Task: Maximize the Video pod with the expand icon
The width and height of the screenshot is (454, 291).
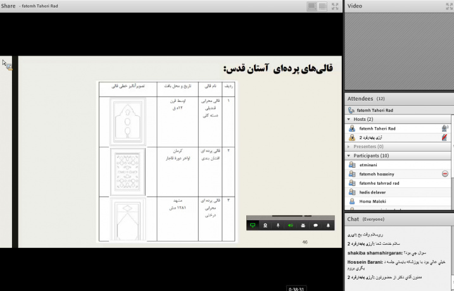Action: 448,6
